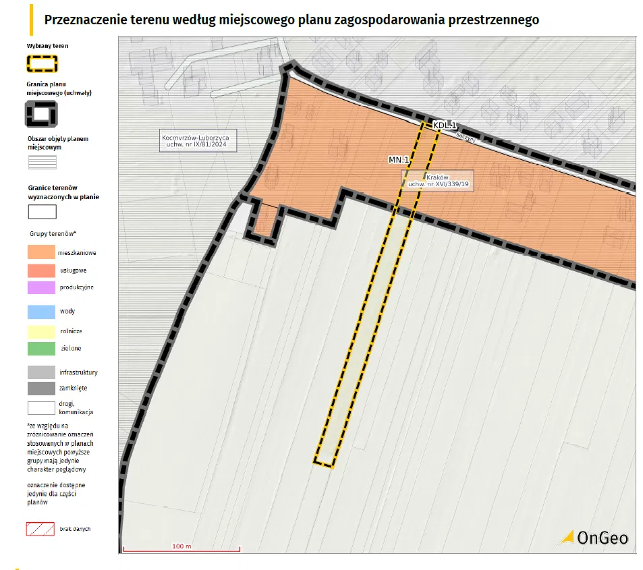Click the 'drogi, komunikacja' white swatch
643x570 pixels.
[x=42, y=407]
